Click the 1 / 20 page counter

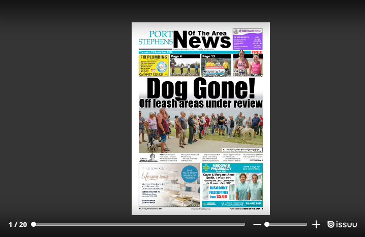18,224
